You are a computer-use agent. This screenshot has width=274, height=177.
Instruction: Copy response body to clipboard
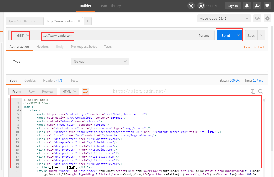click(253, 91)
